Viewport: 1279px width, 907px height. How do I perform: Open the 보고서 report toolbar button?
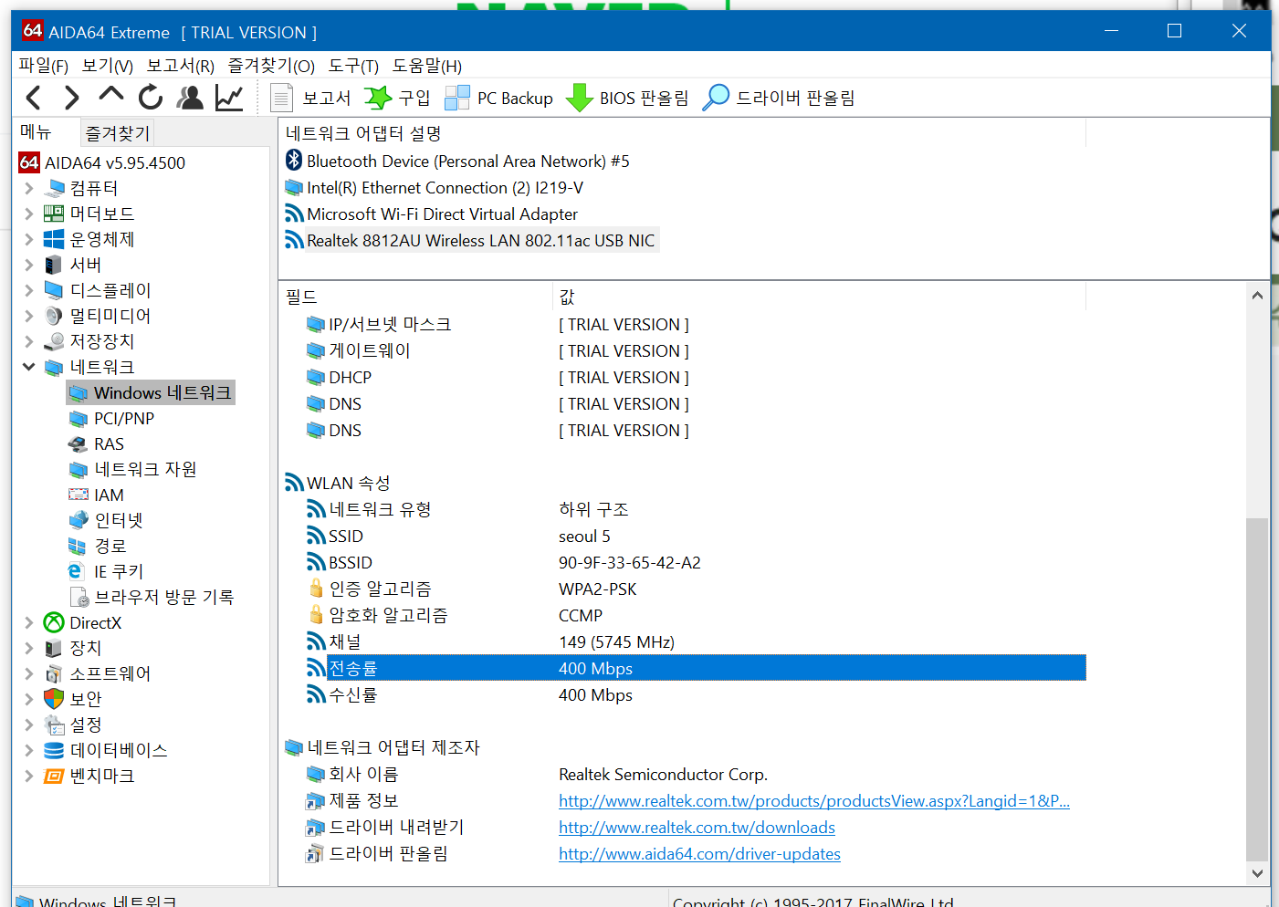(311, 98)
